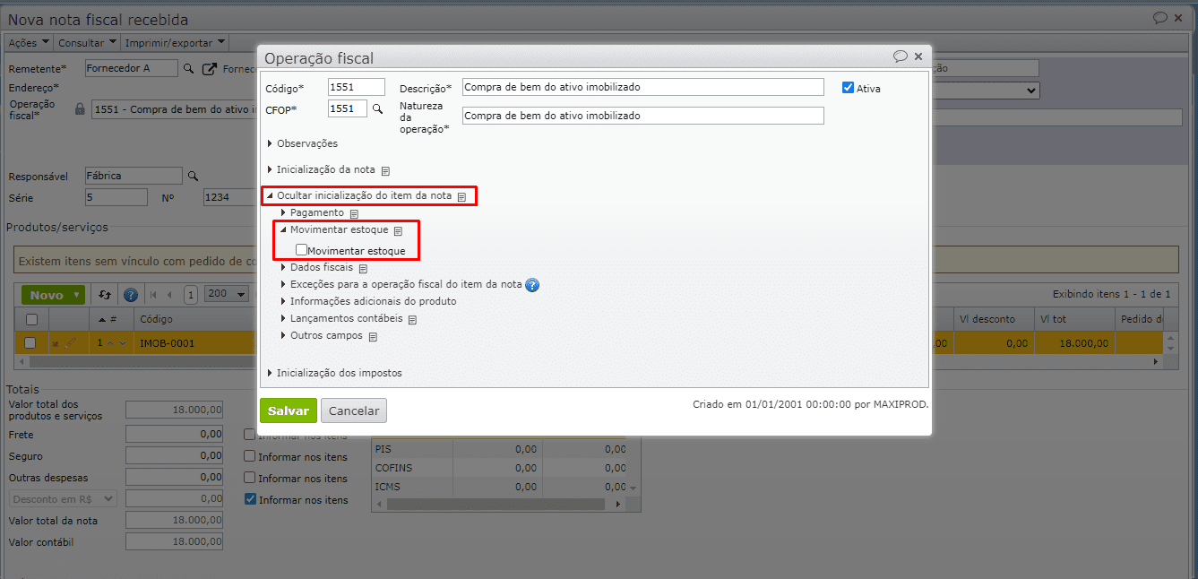
Task: Click the comment bubble icon in Operação fiscal dialog
Action: [901, 56]
